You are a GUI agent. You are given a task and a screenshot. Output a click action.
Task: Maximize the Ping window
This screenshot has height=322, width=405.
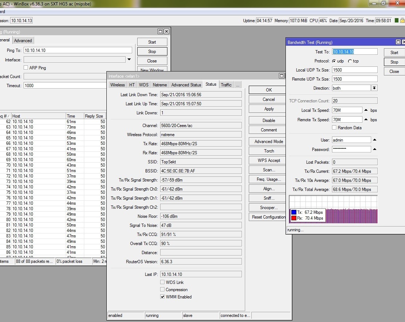tap(161, 32)
